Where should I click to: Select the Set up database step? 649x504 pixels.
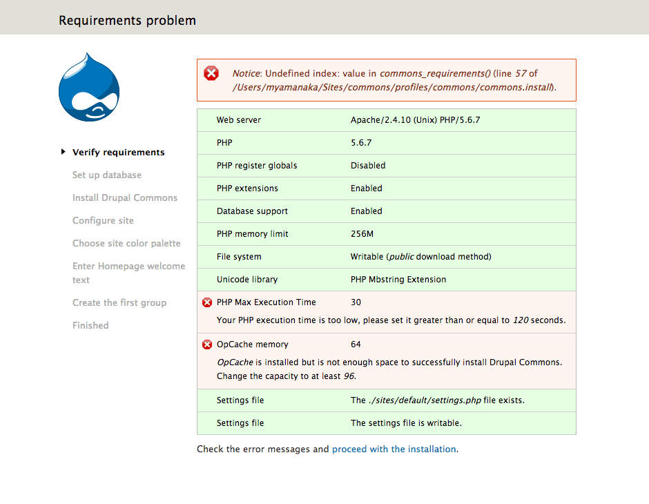point(107,175)
